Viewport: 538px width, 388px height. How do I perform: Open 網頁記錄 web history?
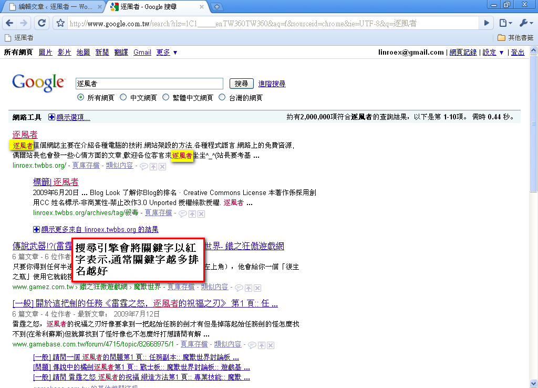(x=463, y=52)
